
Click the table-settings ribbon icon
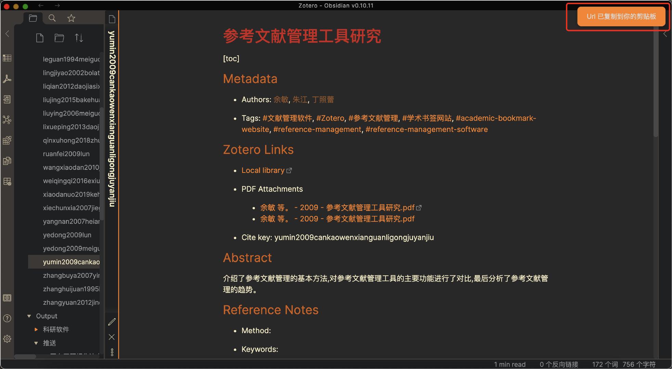coord(7,181)
